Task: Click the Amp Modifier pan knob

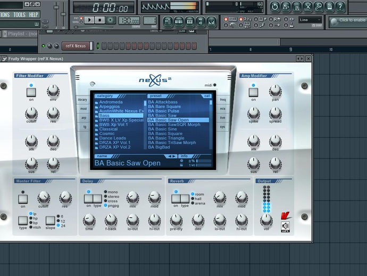Action: (x=276, y=91)
